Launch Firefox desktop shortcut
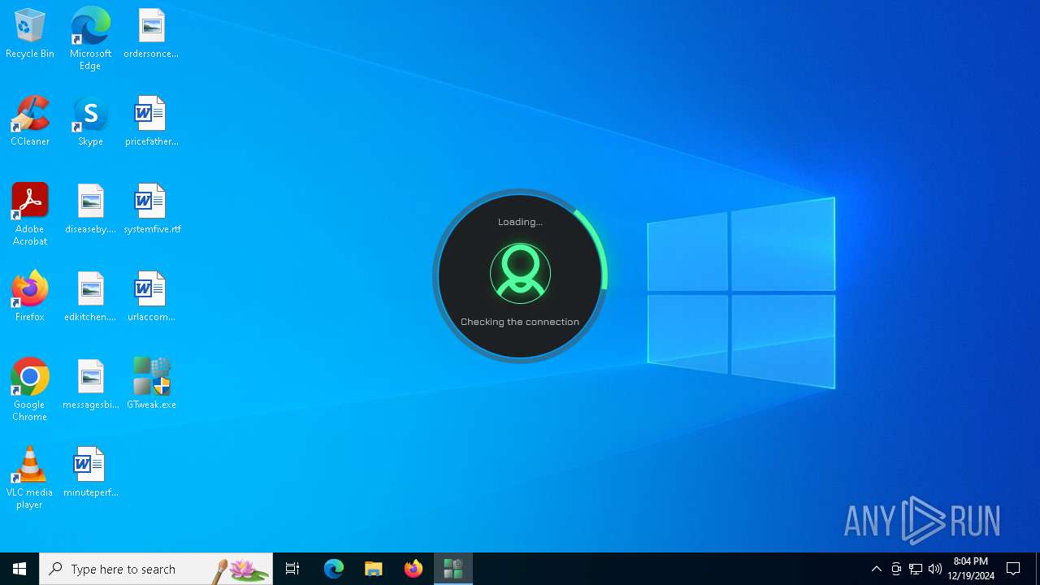1040x585 pixels. click(x=30, y=297)
